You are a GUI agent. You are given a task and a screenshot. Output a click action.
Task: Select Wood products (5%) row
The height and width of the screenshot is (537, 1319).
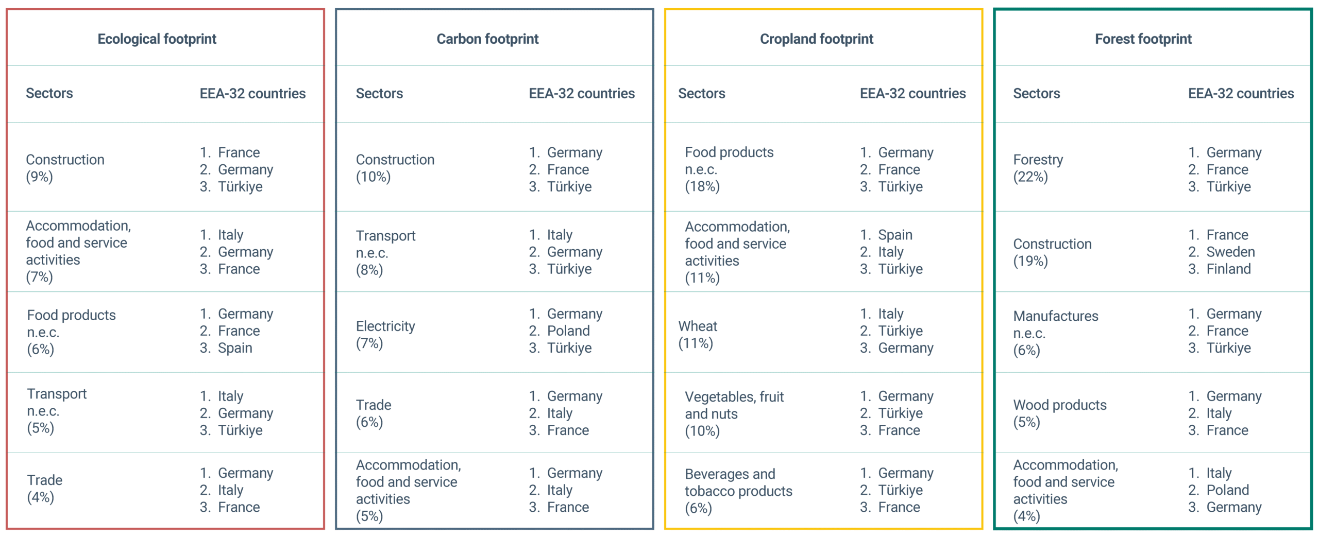[1060, 413]
